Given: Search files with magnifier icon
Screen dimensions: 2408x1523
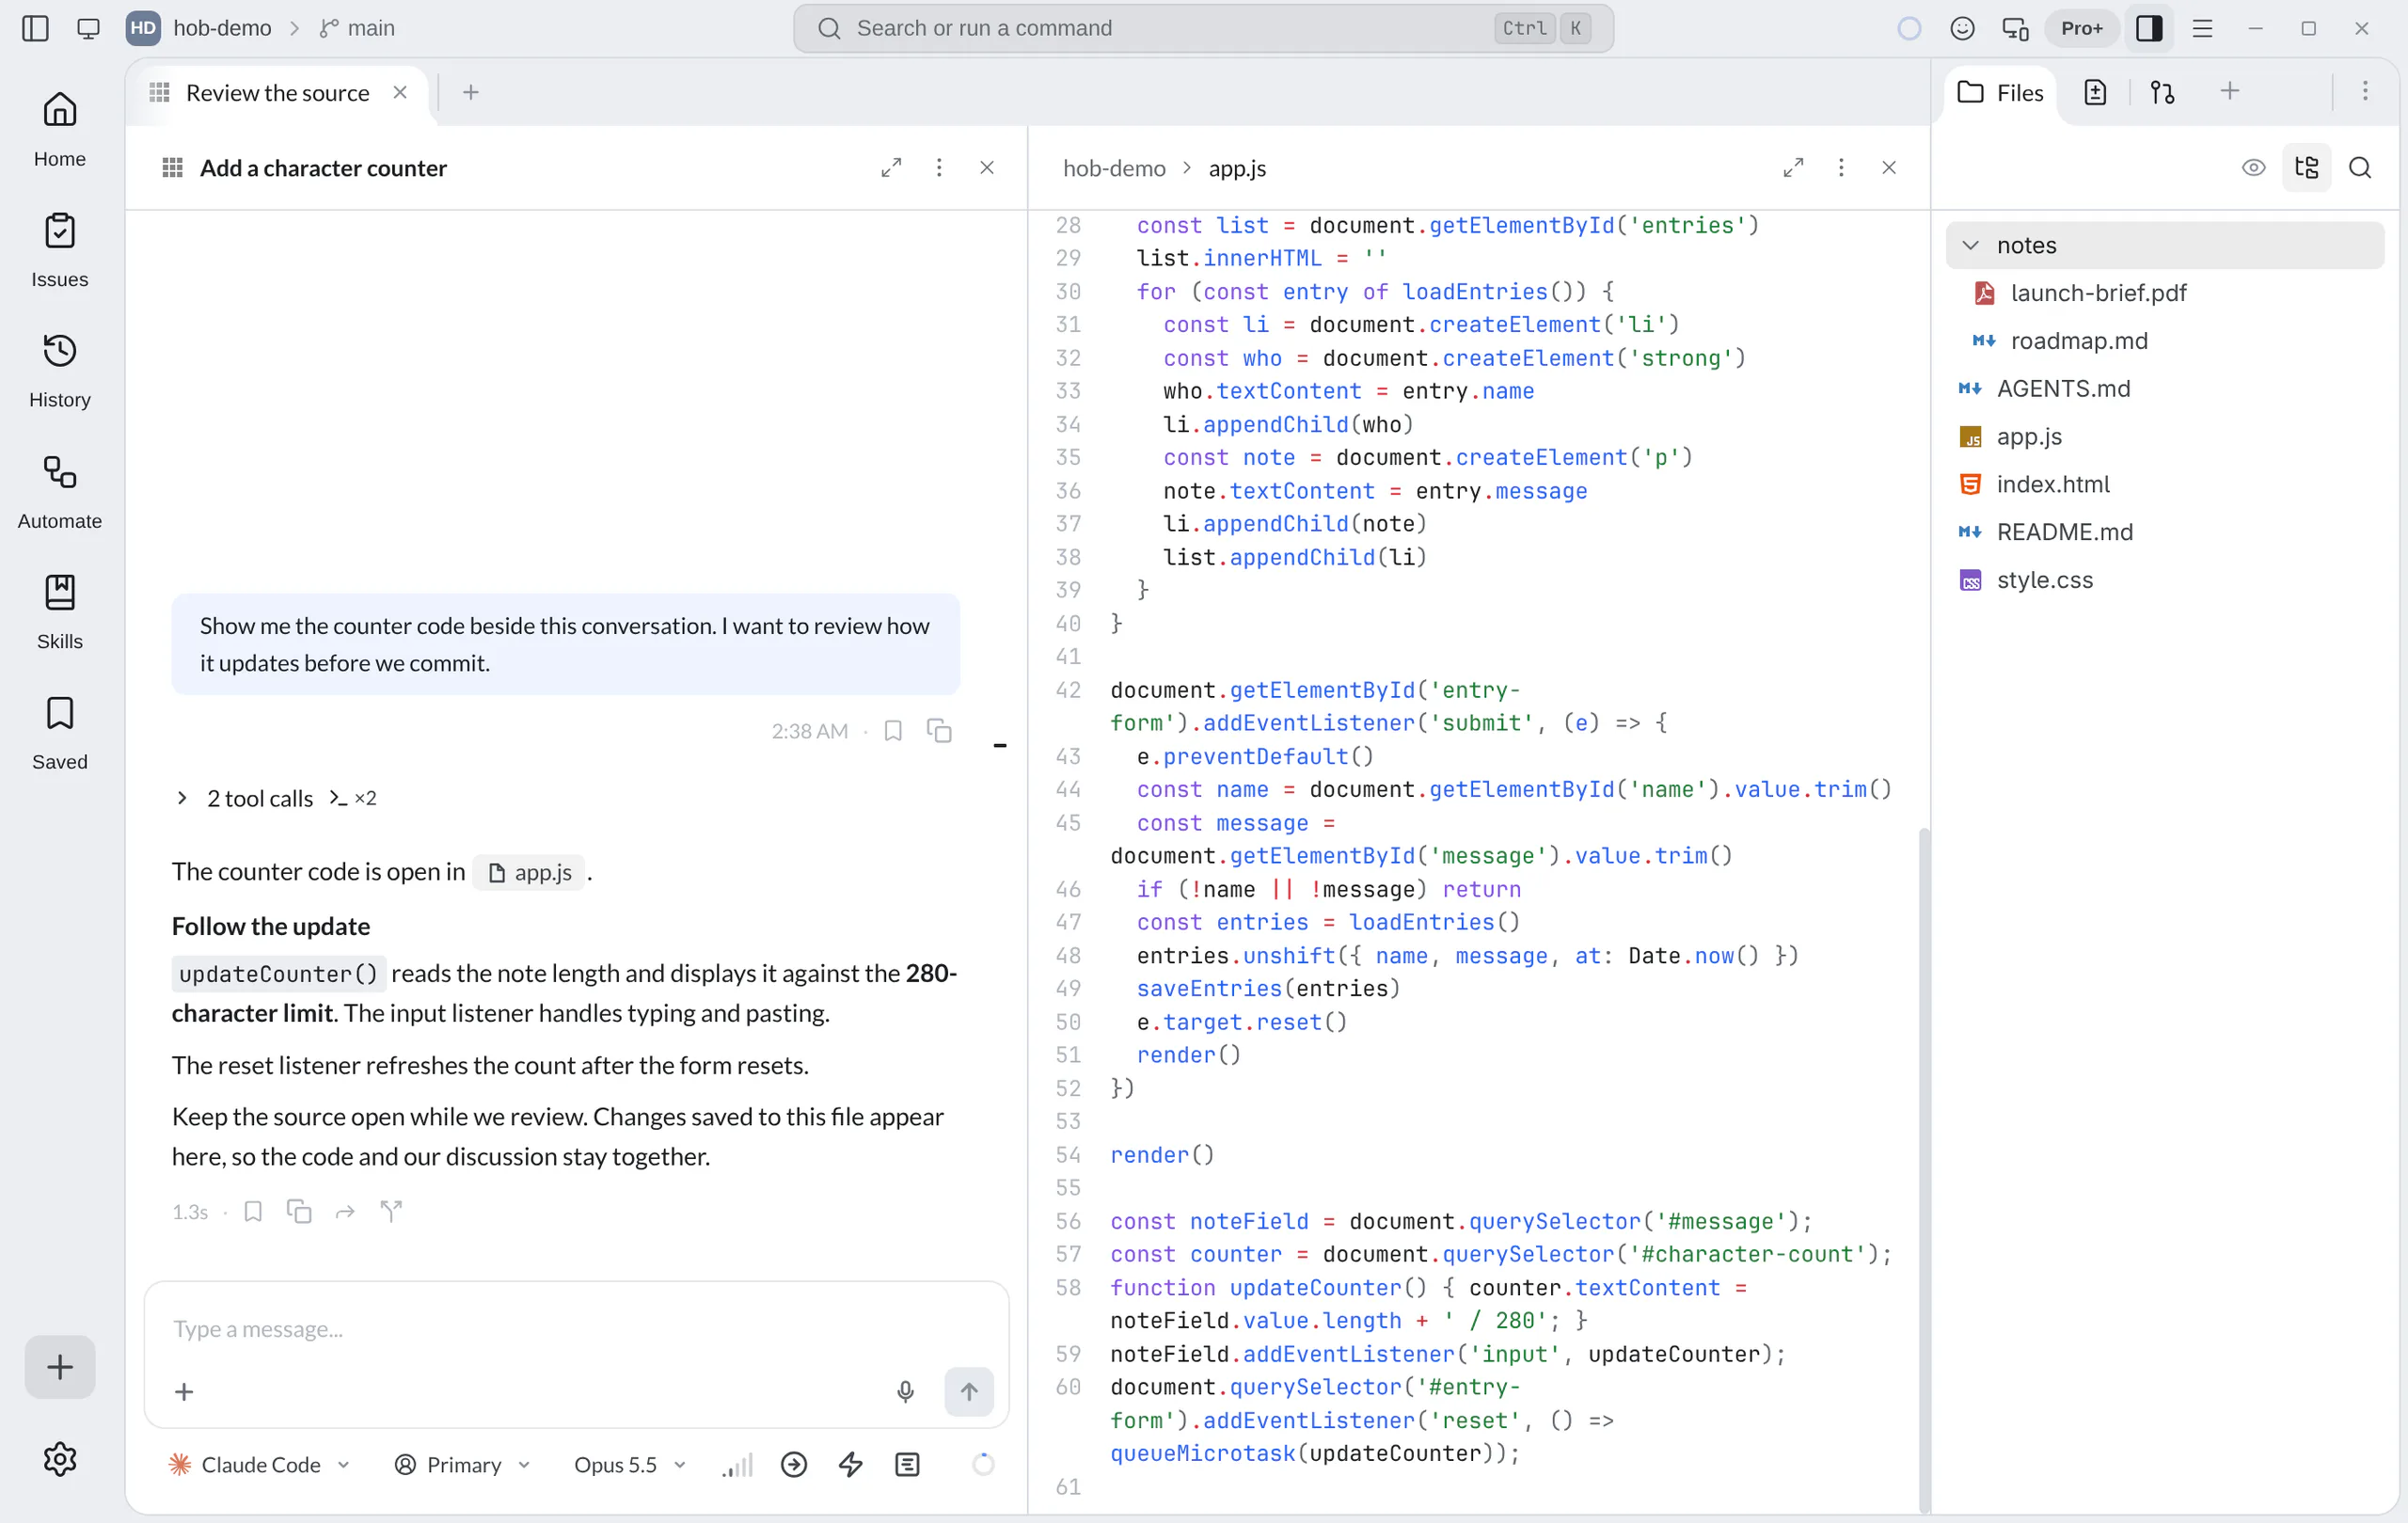Looking at the screenshot, I should coord(2359,167).
